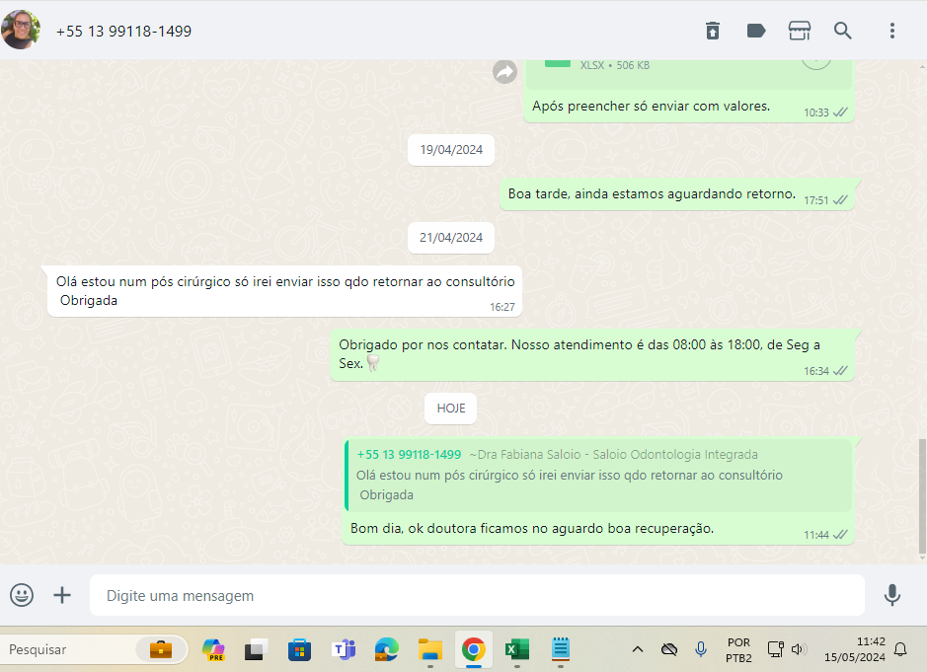Click the microphone tray icon
The image size is (927, 672).
pyautogui.click(x=701, y=649)
